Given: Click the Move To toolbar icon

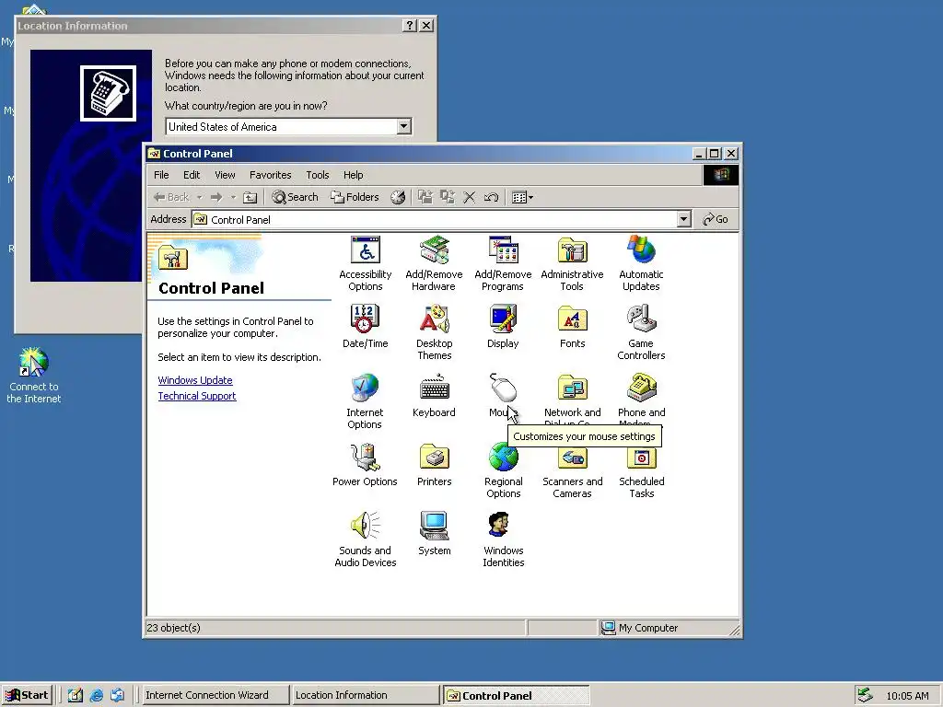Looking at the screenshot, I should coord(425,197).
